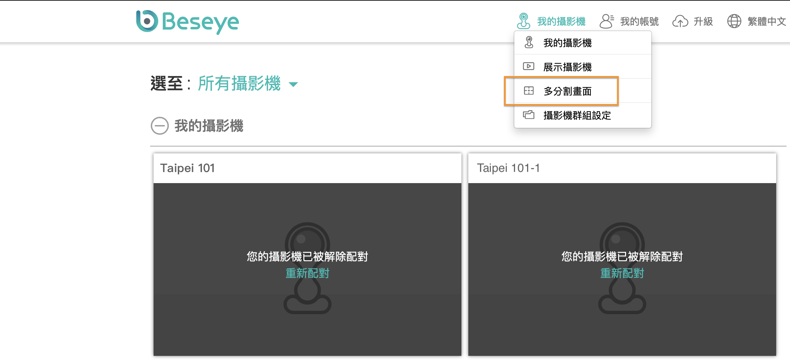This screenshot has width=790, height=360.
Task: Click 重新配對 under Taipei 101-1
Action: click(622, 273)
